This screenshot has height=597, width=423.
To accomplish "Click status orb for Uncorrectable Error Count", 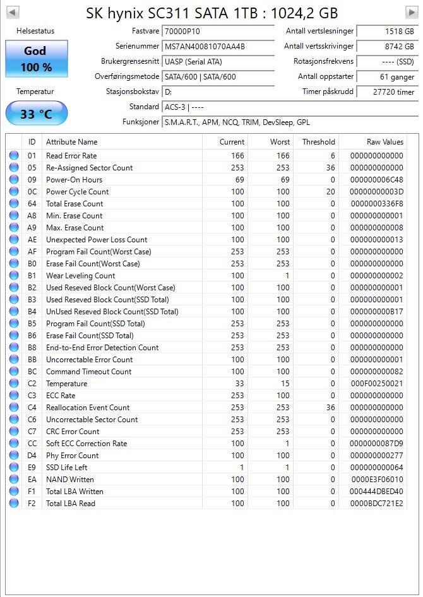I will (14, 360).
